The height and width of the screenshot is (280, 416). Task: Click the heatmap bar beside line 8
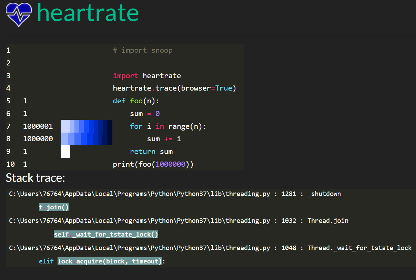coord(86,139)
